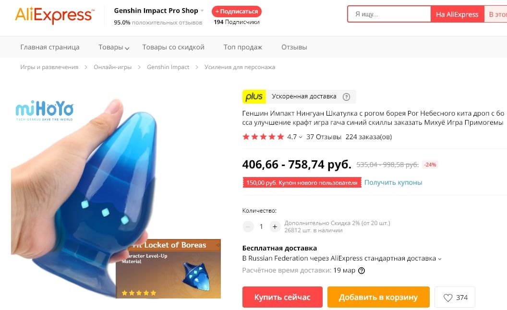
Task: Open the Отзывы tab
Action: click(x=294, y=47)
